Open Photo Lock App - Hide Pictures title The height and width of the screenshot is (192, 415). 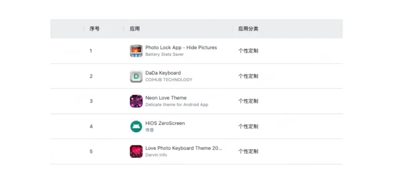181,48
